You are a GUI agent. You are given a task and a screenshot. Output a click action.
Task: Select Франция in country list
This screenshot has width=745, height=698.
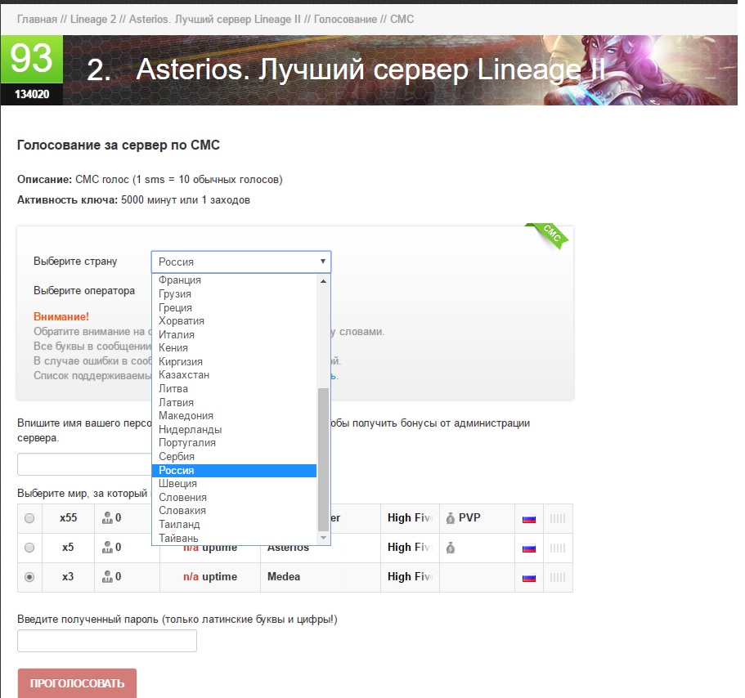click(x=234, y=280)
